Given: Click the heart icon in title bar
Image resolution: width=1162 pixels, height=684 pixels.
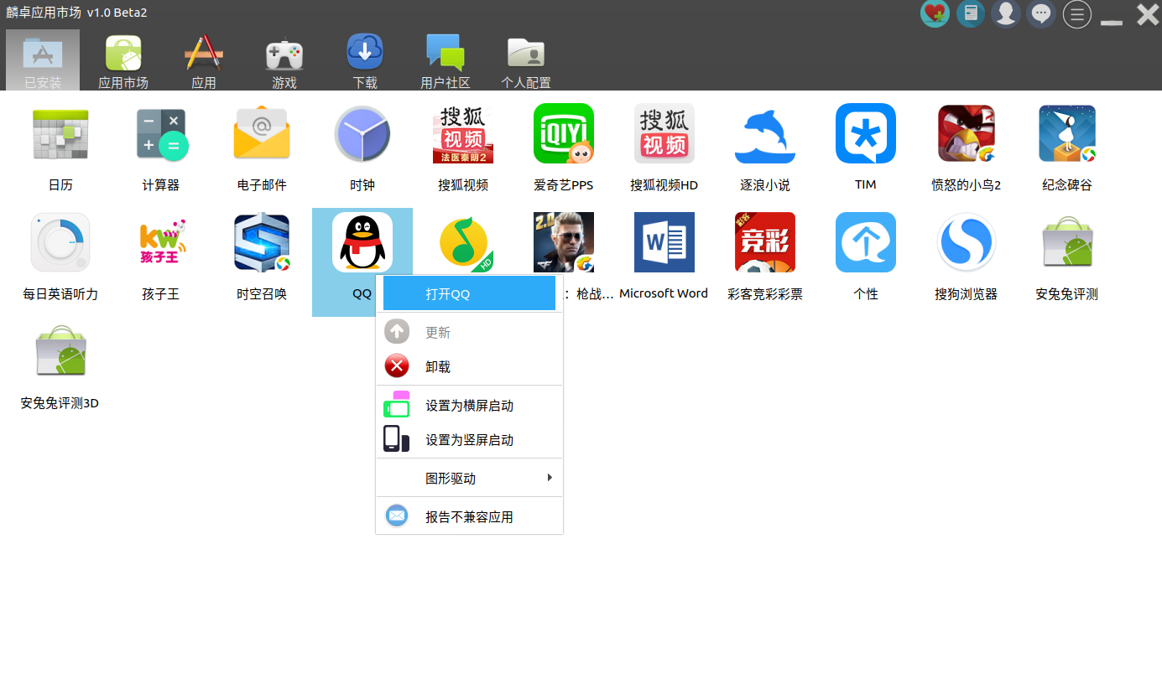Looking at the screenshot, I should pos(935,13).
